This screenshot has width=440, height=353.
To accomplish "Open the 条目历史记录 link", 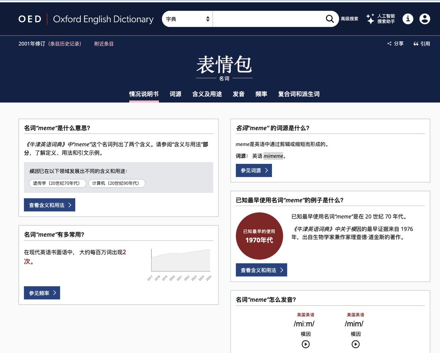I will [x=65, y=44].
